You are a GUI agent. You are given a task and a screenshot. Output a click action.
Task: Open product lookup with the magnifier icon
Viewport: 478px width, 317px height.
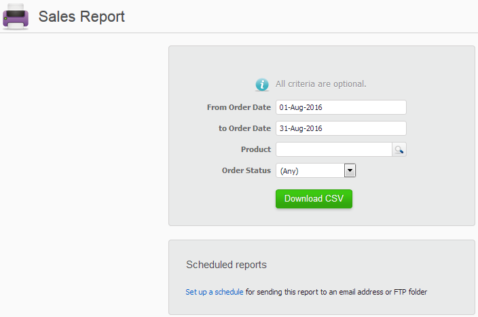tap(399, 149)
